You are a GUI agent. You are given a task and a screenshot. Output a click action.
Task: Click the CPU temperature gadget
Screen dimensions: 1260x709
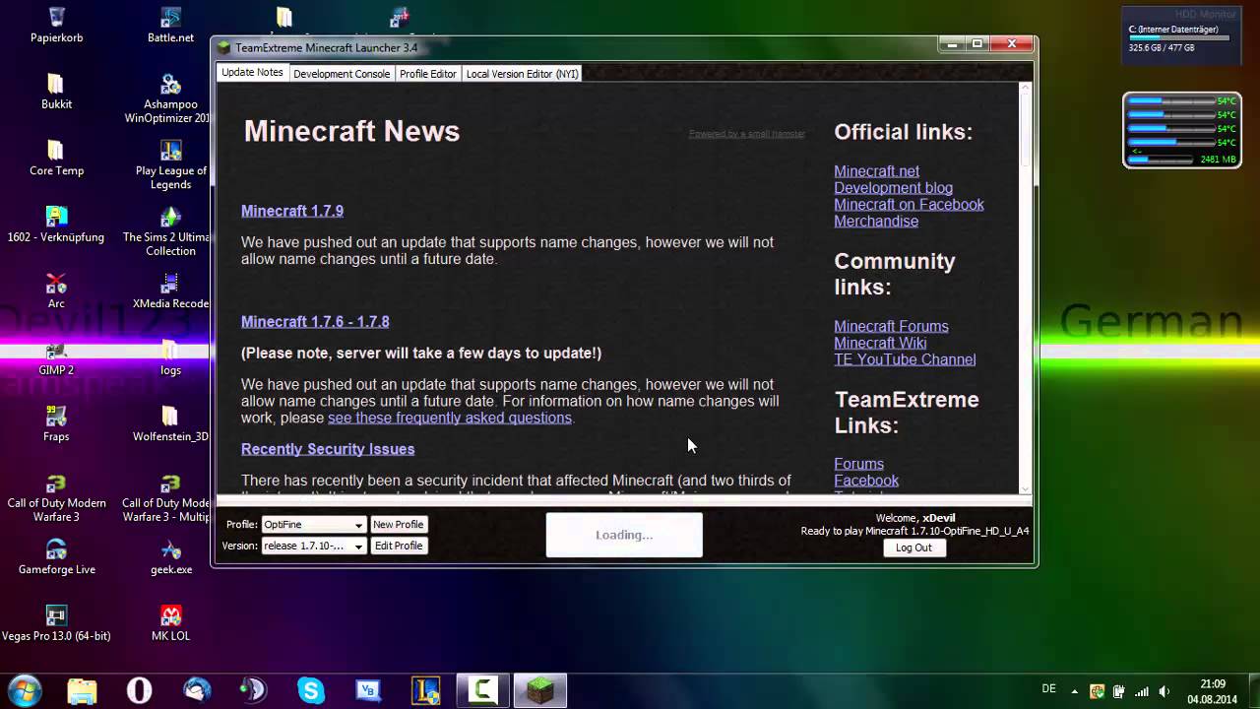click(x=1182, y=130)
